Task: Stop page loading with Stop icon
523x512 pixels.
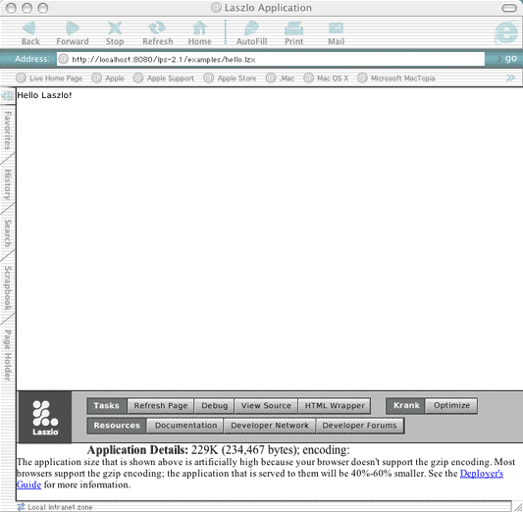Action: pyautogui.click(x=115, y=28)
